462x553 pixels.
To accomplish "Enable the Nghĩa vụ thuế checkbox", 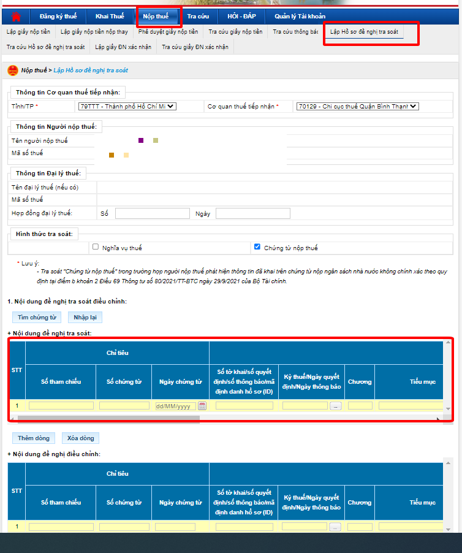I will [x=96, y=247].
